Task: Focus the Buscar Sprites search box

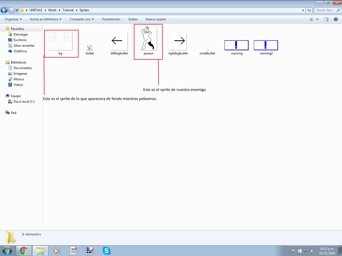Action: 327,10
